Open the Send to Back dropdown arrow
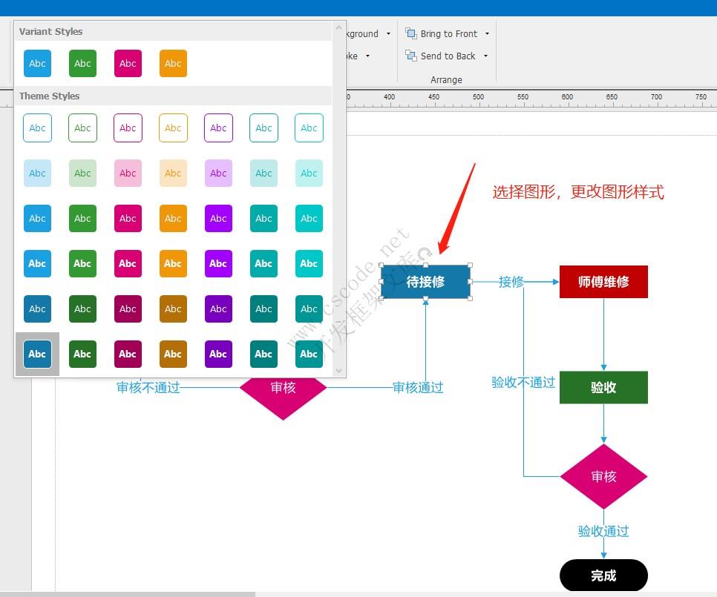 click(x=488, y=56)
